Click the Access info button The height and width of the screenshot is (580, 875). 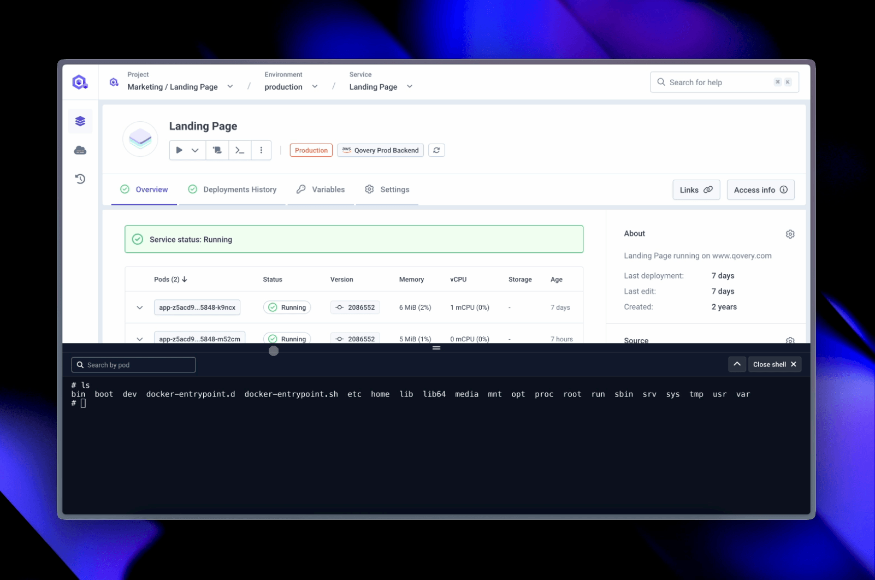[x=761, y=190]
